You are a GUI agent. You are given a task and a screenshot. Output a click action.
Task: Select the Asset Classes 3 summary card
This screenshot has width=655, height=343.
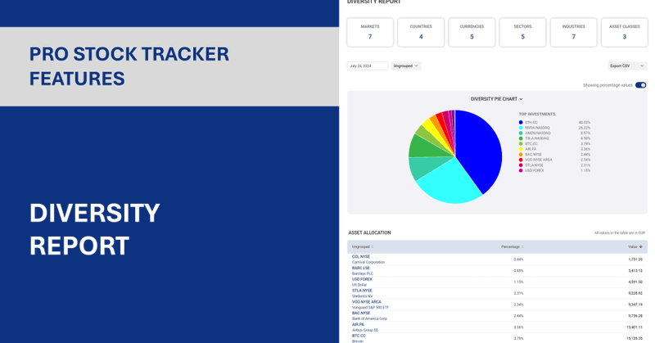click(625, 32)
